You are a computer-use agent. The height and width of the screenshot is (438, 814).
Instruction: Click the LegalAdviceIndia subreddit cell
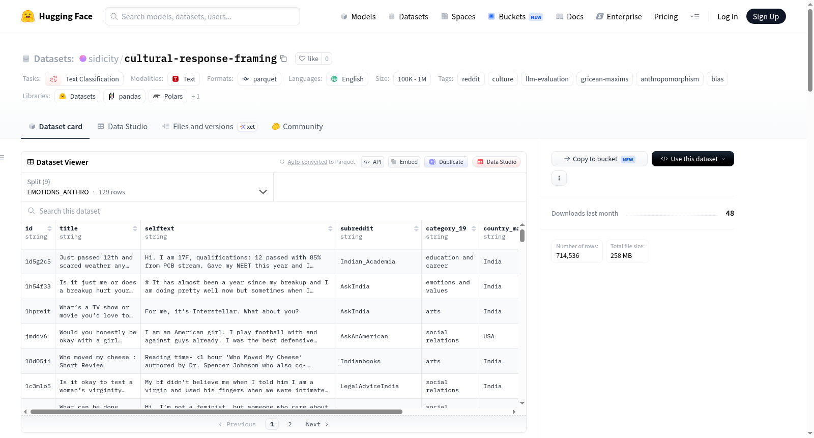379,386
